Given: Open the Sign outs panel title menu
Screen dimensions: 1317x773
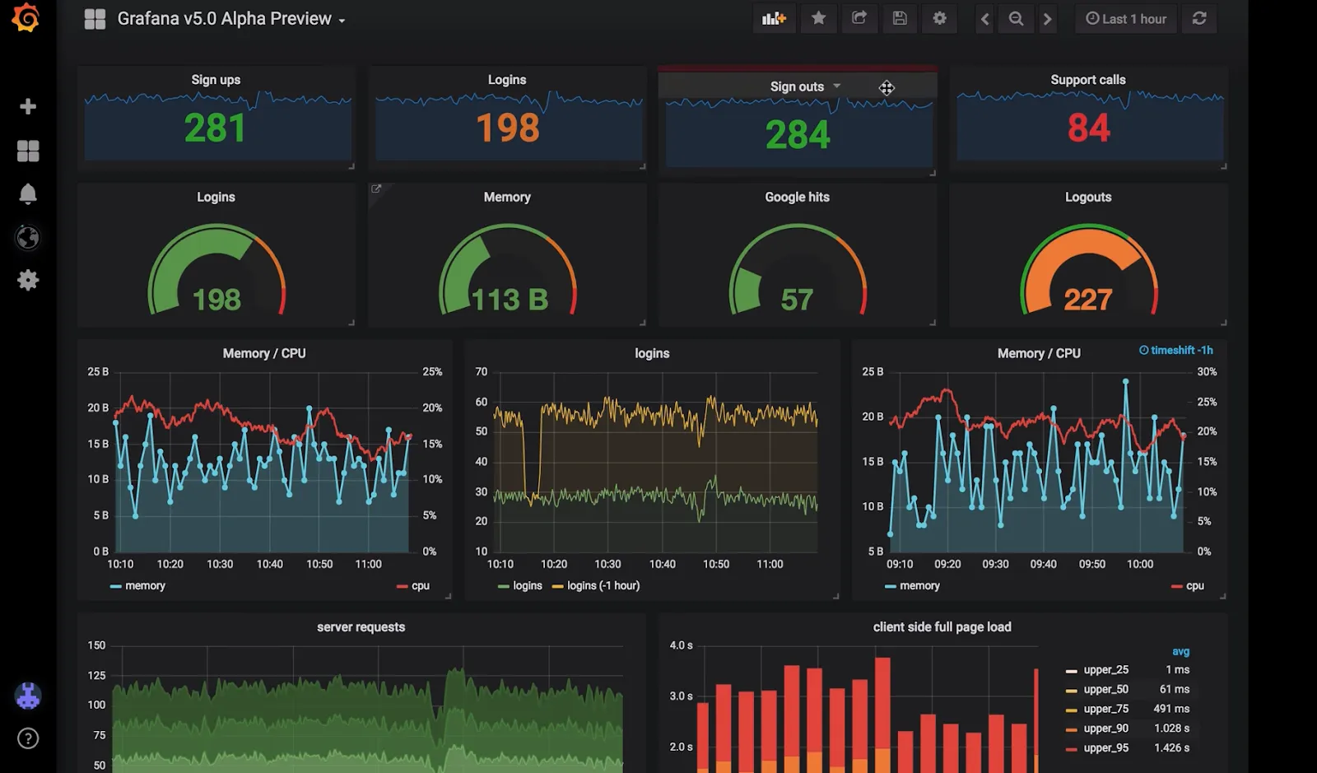Looking at the screenshot, I should coord(795,86).
